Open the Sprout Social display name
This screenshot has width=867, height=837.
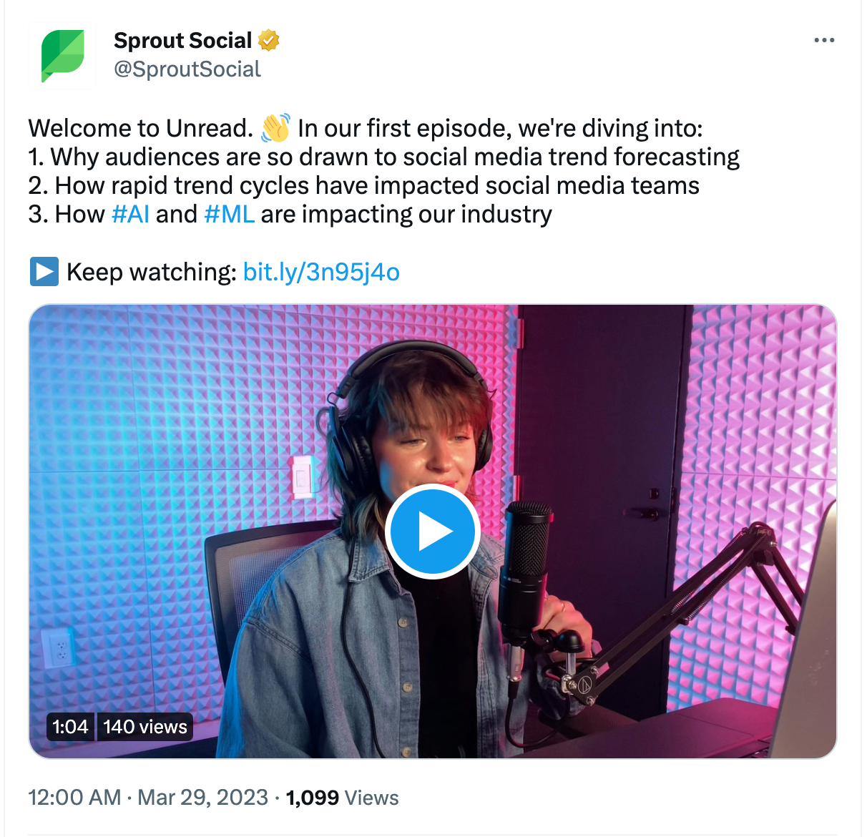coord(183,41)
